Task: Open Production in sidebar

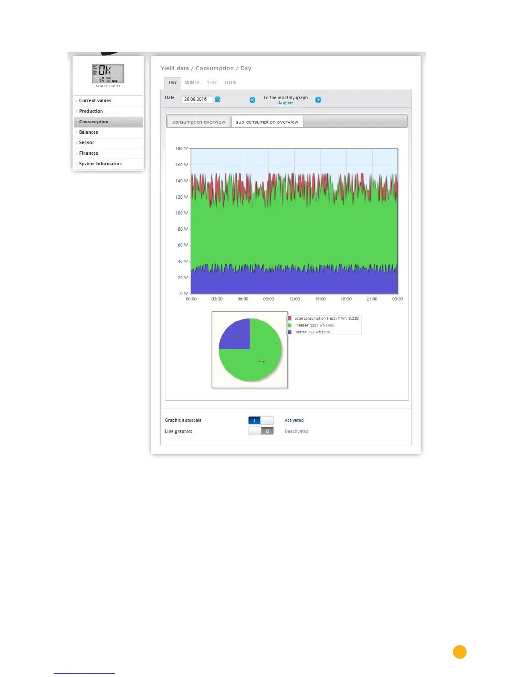Action: click(x=108, y=111)
